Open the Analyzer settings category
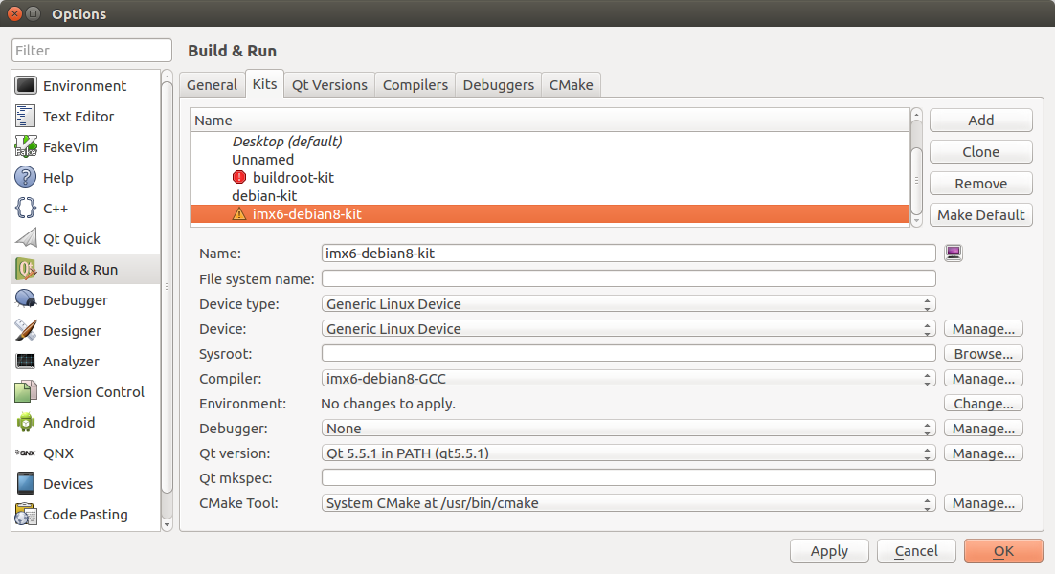The width and height of the screenshot is (1055, 574). tap(71, 362)
